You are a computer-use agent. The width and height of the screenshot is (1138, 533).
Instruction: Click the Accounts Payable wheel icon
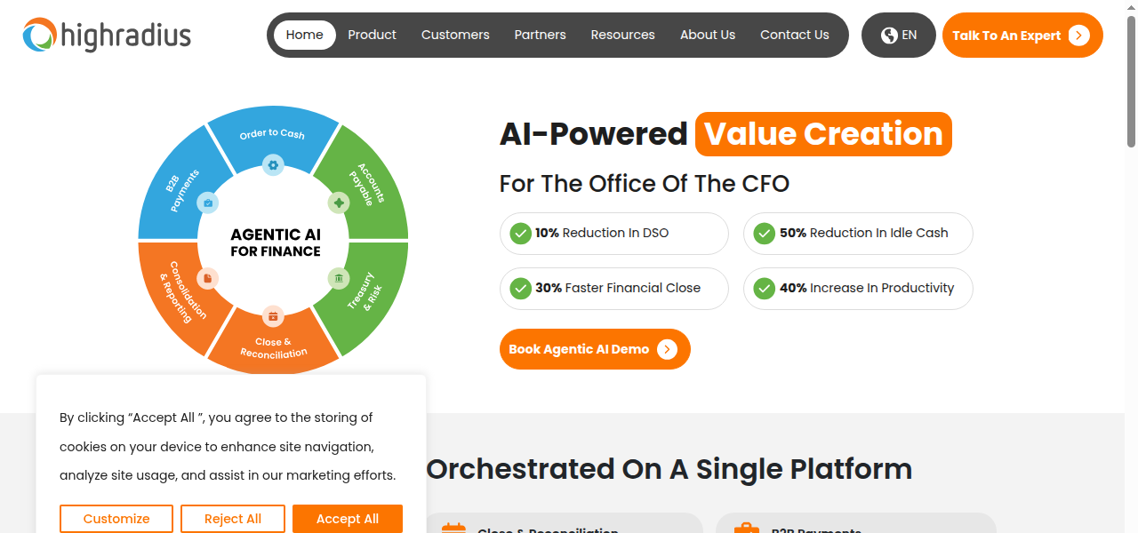pos(338,203)
